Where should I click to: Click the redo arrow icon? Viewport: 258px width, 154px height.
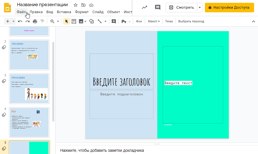point(27,22)
